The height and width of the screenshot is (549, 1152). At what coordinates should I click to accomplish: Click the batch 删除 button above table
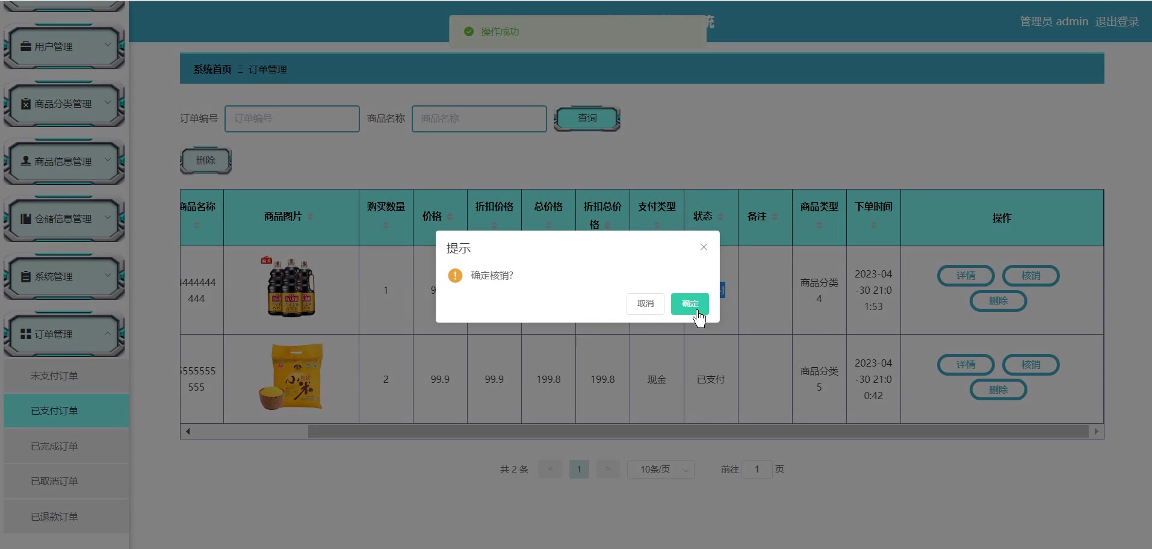tap(206, 161)
